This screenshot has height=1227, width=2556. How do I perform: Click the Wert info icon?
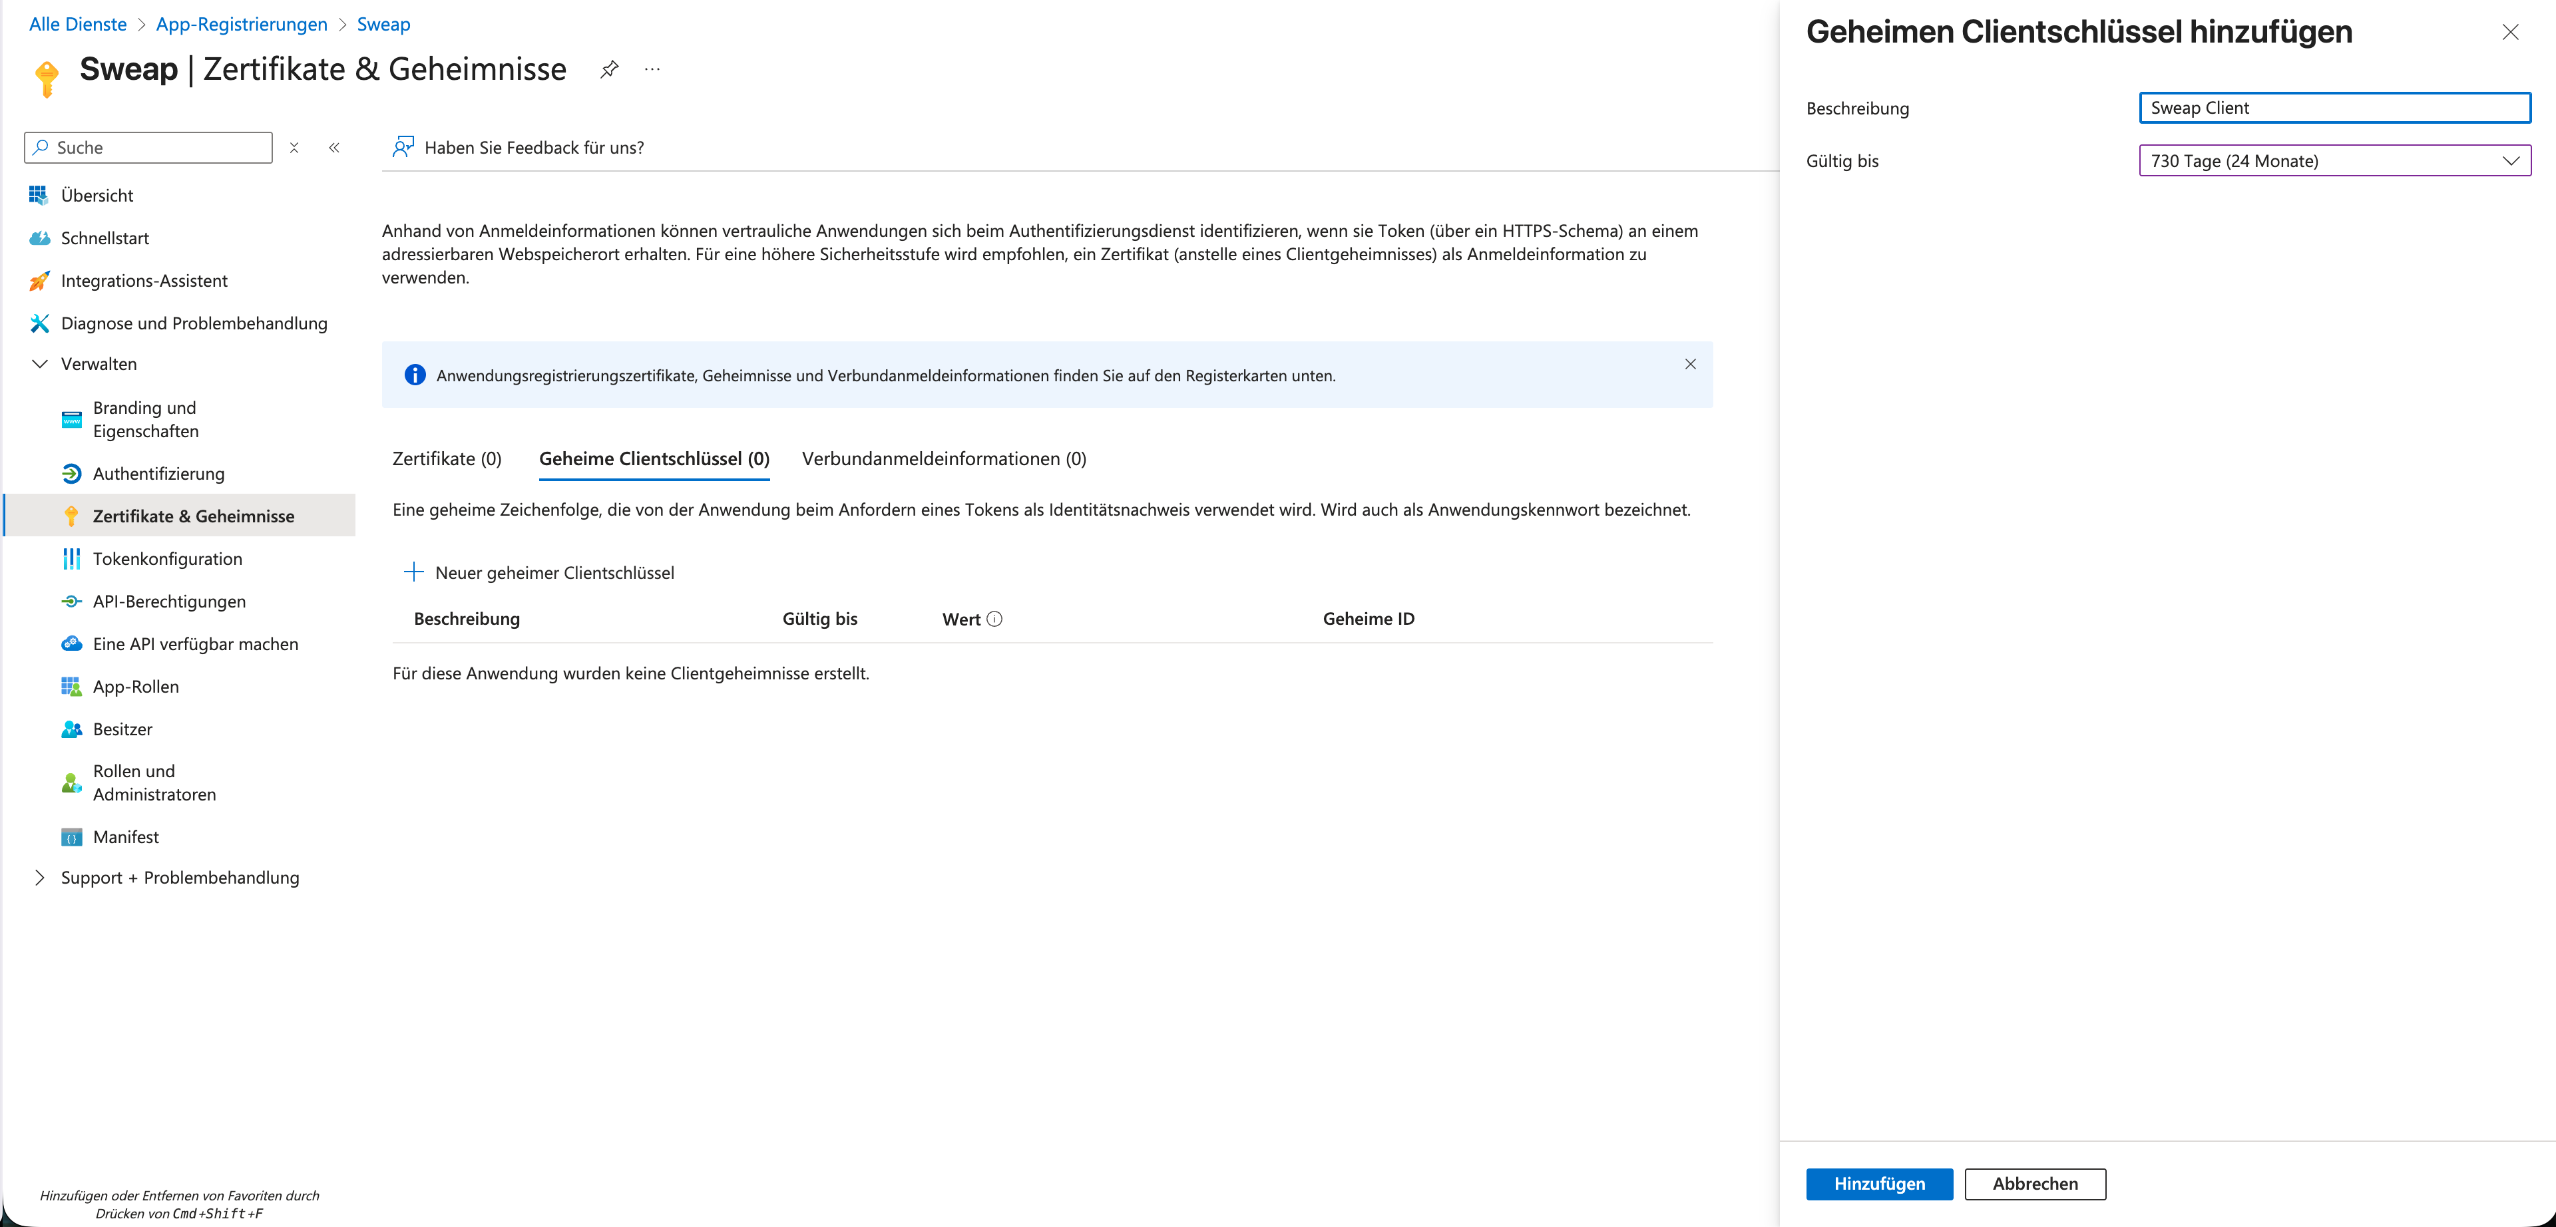click(994, 619)
